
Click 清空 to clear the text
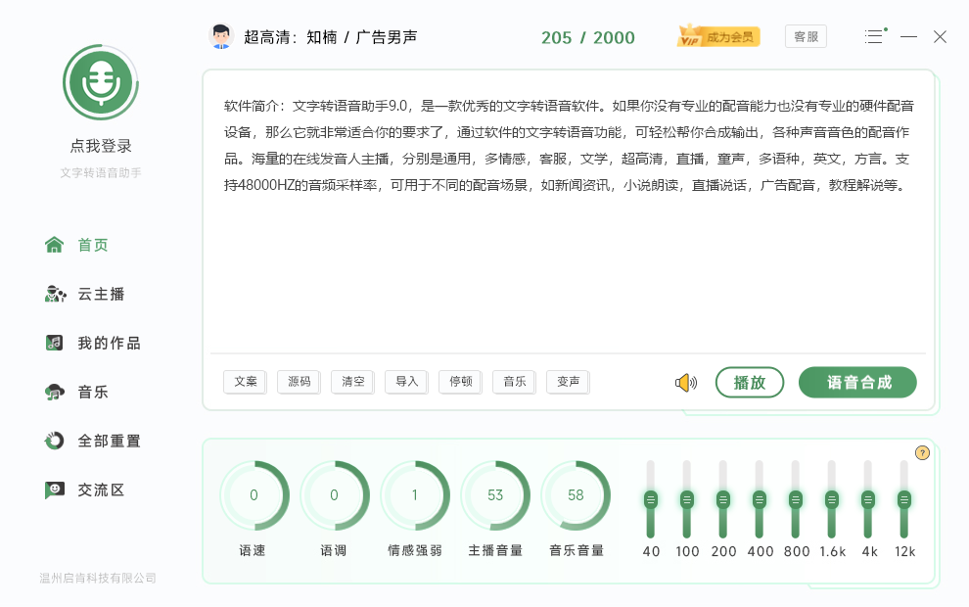pyautogui.click(x=352, y=382)
